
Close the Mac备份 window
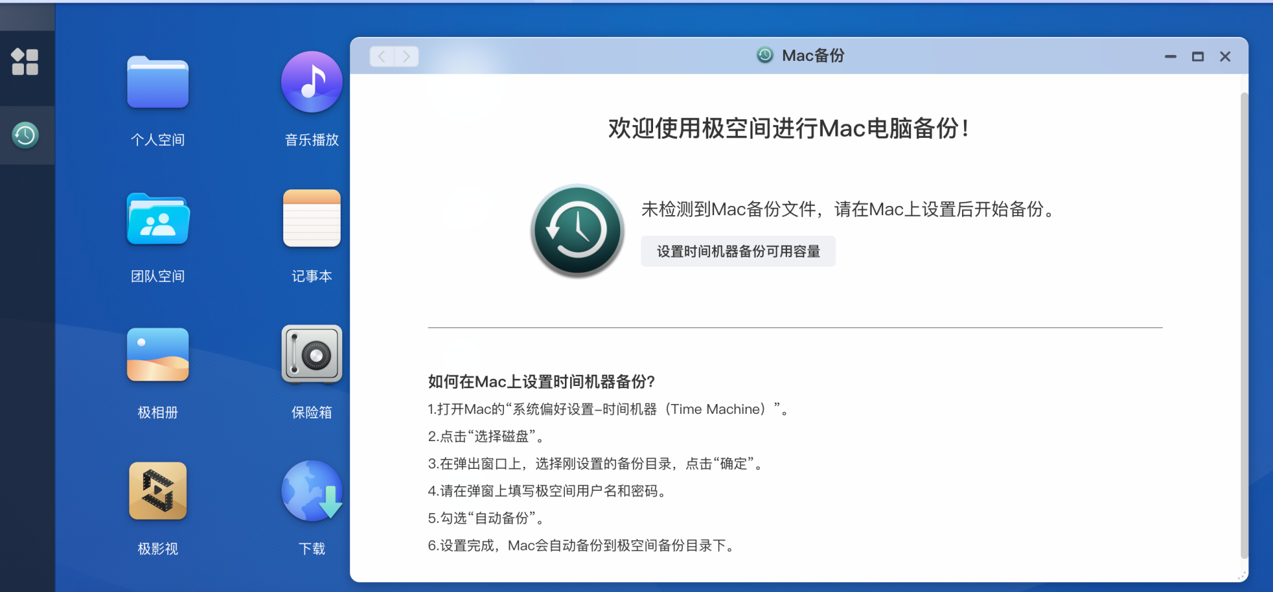click(x=1225, y=57)
